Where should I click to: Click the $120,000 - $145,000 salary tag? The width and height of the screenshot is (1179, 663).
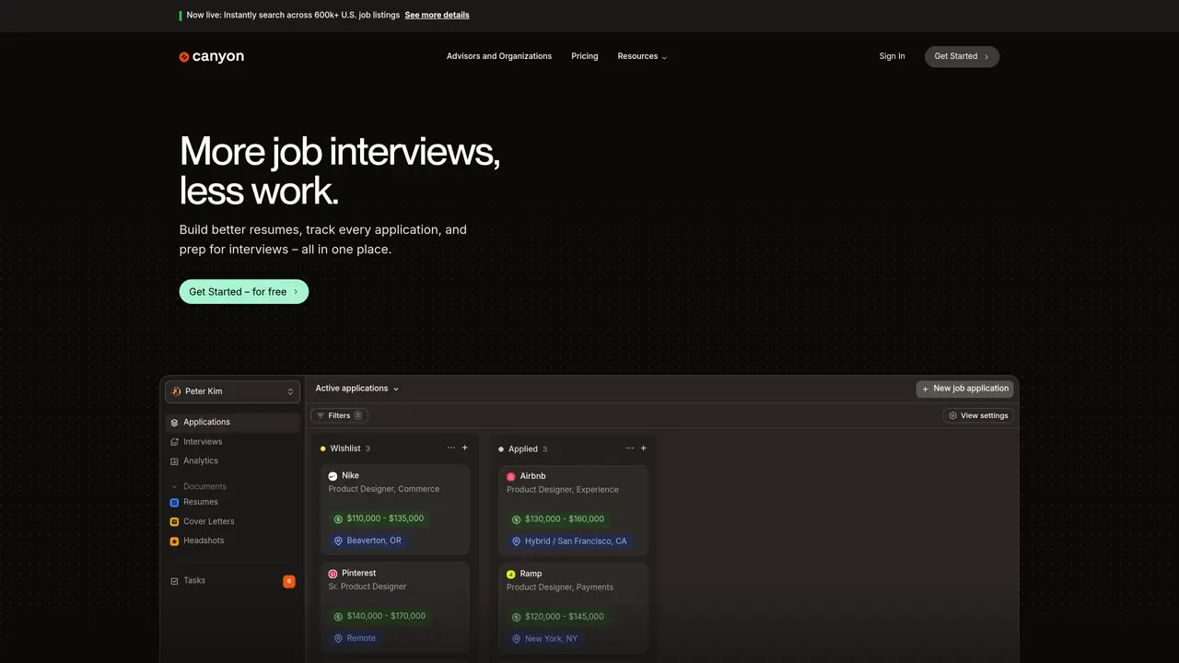click(558, 617)
